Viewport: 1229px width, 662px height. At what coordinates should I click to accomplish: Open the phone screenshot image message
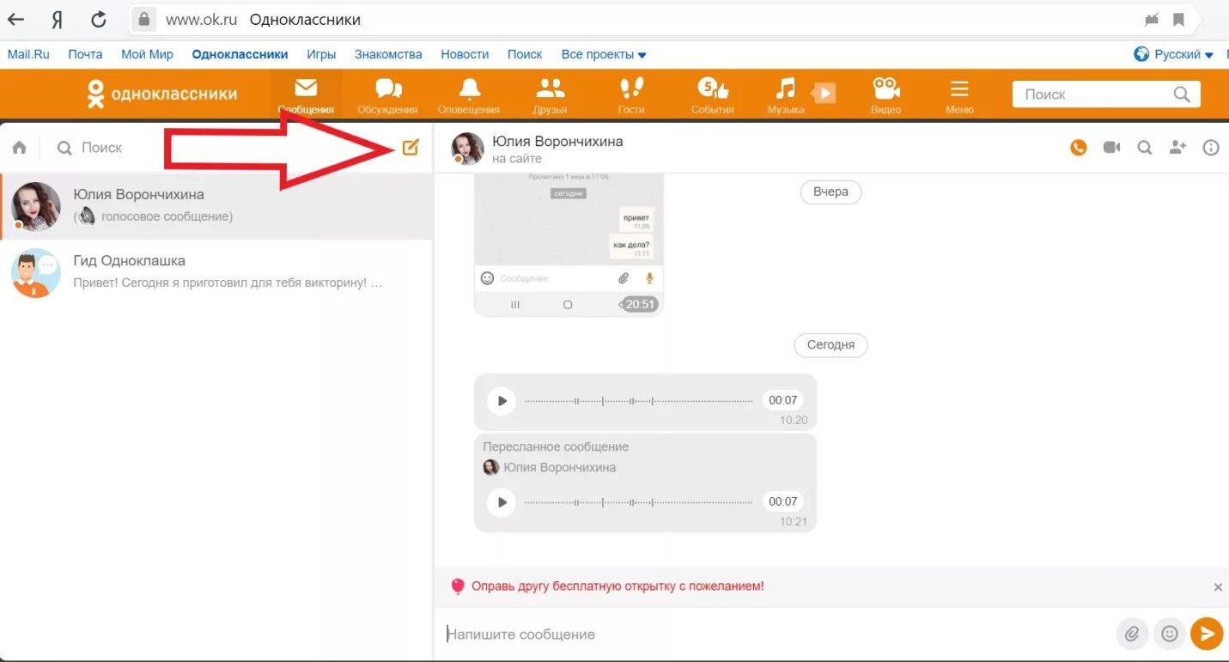coord(569,244)
